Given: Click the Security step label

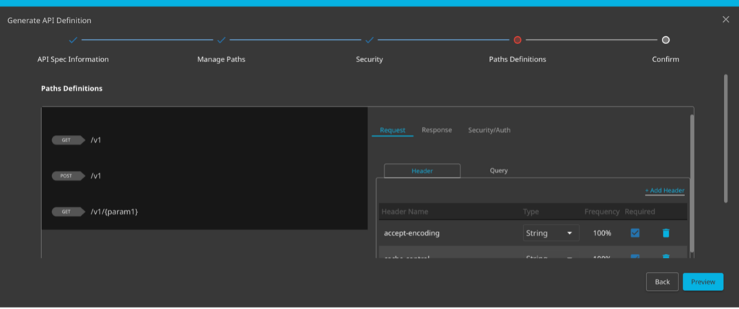Looking at the screenshot, I should (369, 59).
